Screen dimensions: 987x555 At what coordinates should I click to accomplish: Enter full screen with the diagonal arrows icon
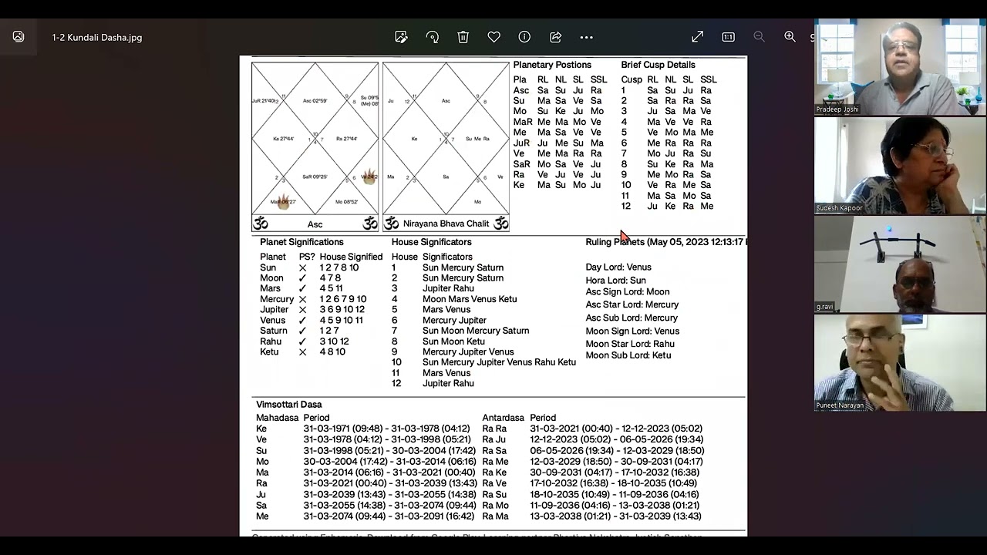tap(697, 37)
